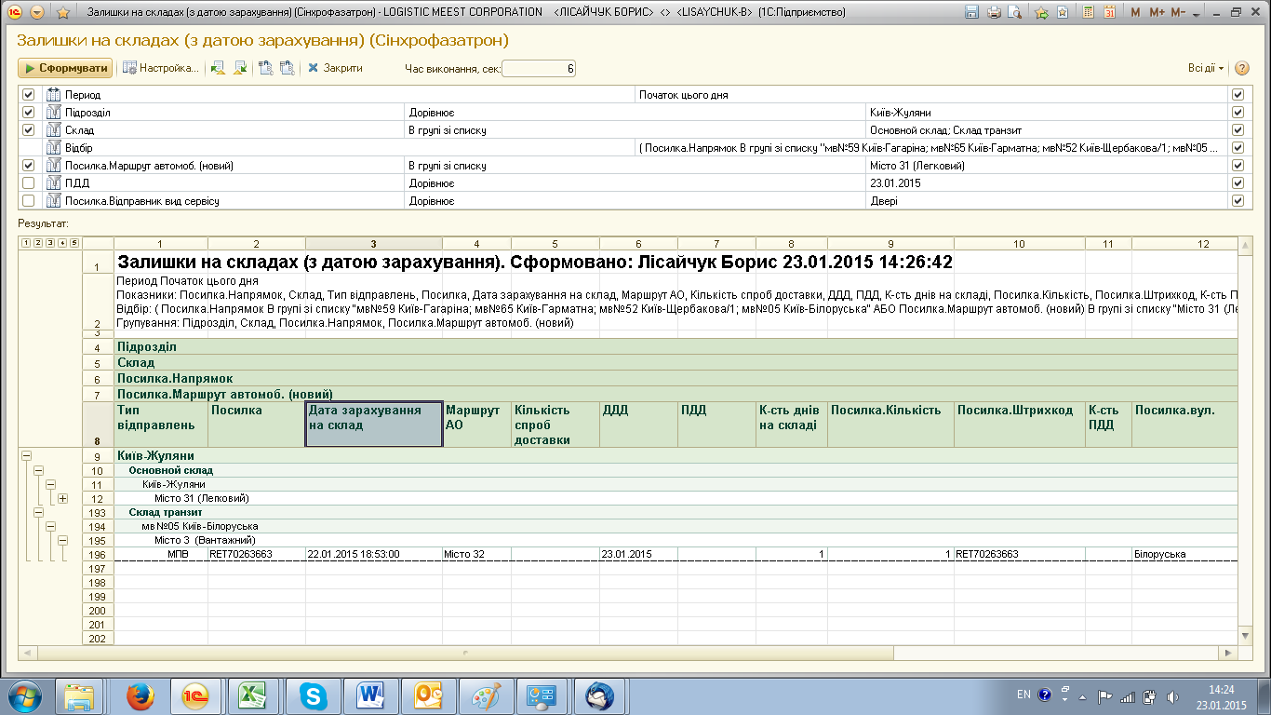The width and height of the screenshot is (1271, 715).
Task: Show grouping level 3
Action: point(49,244)
